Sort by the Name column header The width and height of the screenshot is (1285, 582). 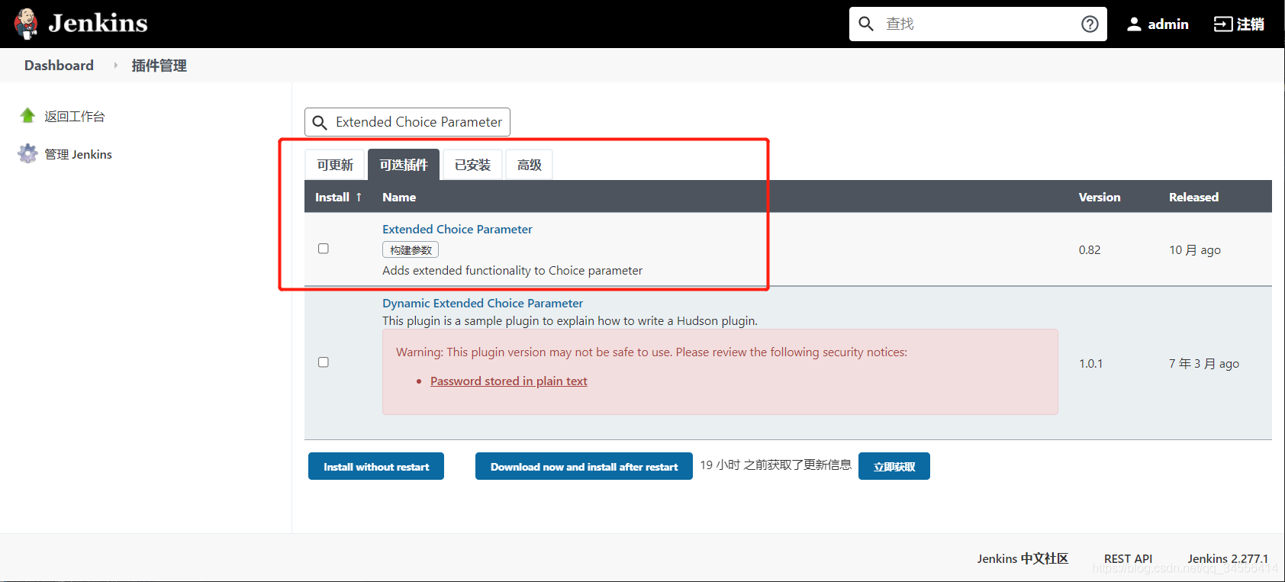(399, 197)
